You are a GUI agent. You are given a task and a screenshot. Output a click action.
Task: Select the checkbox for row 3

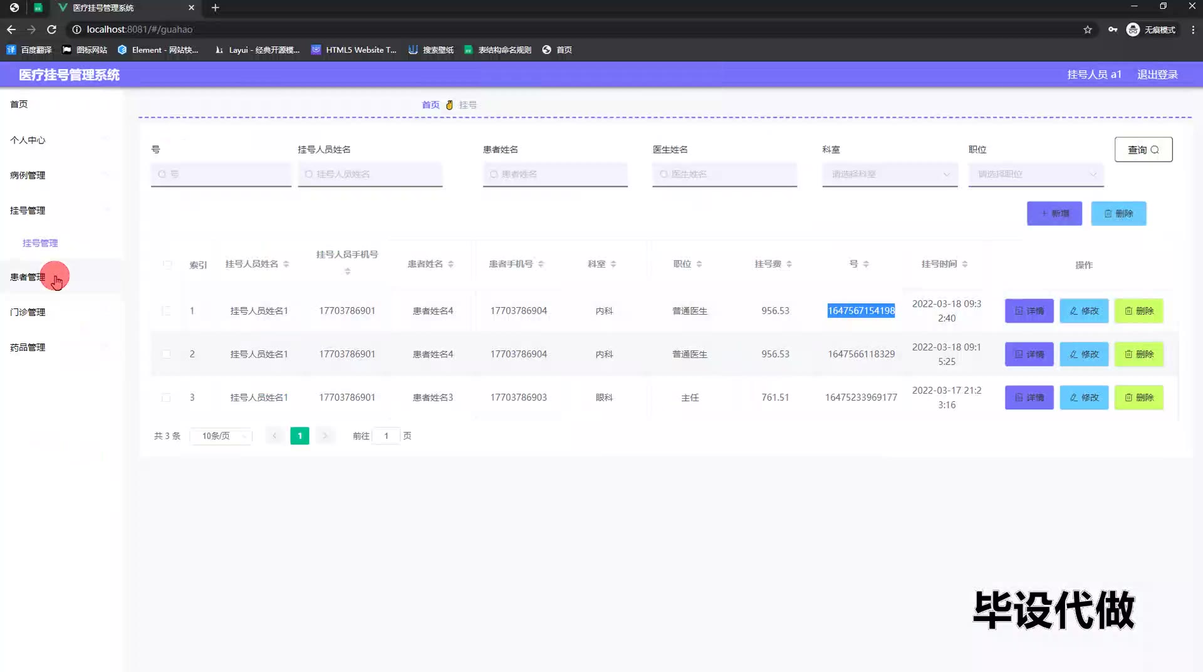166,397
